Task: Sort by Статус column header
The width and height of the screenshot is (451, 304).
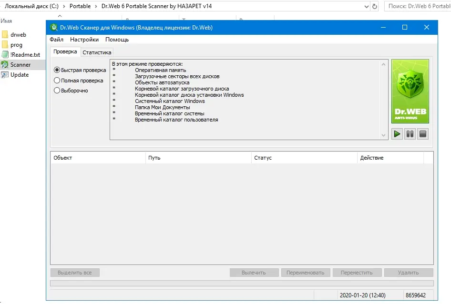Action: pos(304,158)
